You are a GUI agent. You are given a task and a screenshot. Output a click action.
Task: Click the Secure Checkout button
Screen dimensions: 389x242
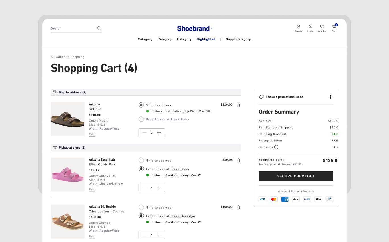pos(296,176)
